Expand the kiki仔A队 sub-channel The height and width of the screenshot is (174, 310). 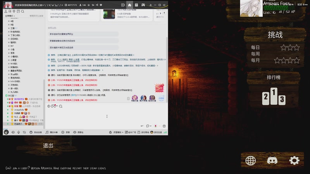coord(15,81)
